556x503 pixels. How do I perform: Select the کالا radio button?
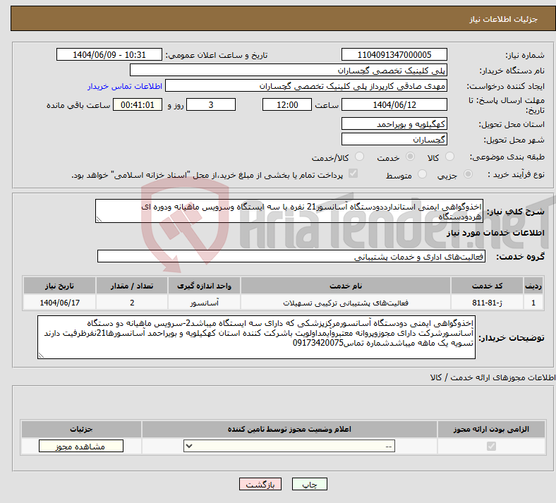449,157
